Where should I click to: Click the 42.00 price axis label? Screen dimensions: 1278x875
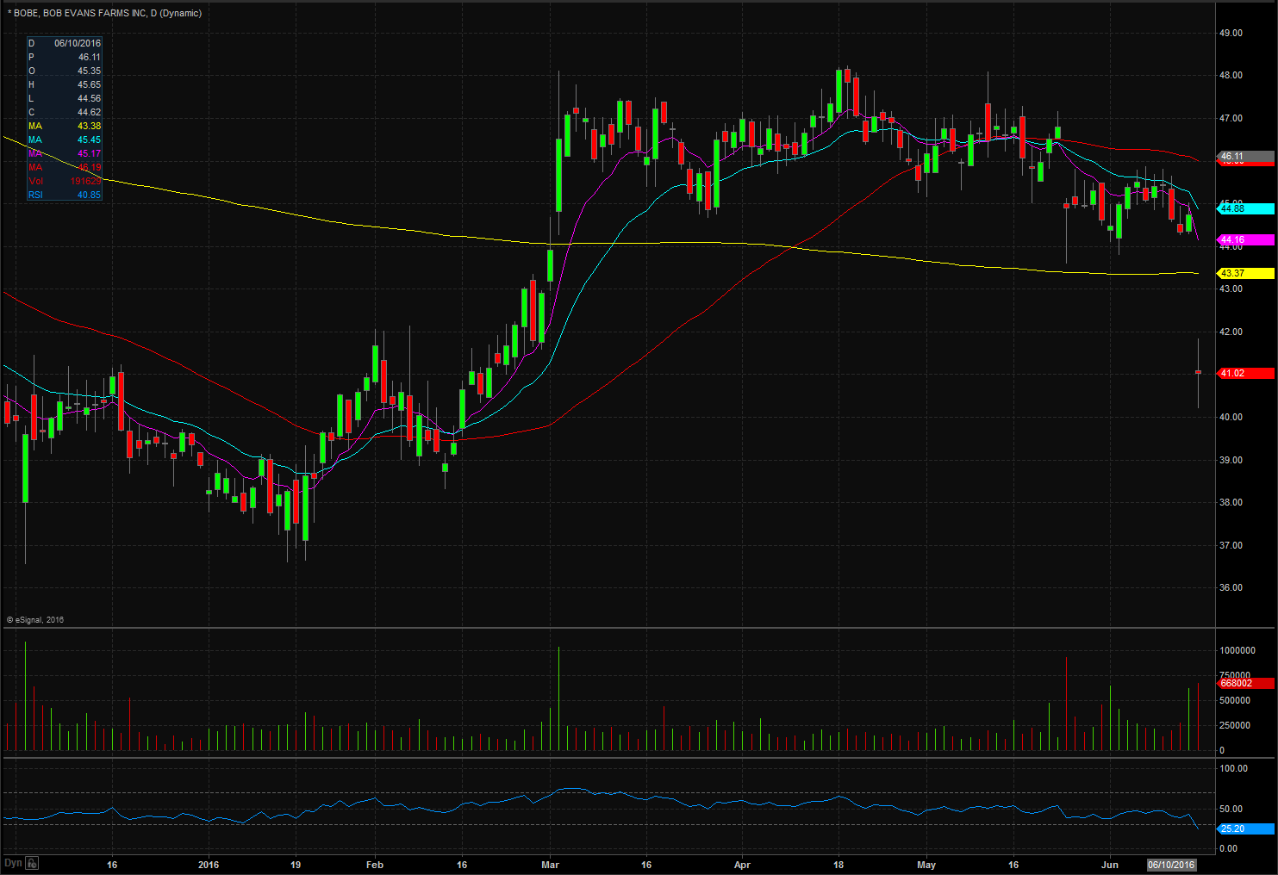(1231, 332)
